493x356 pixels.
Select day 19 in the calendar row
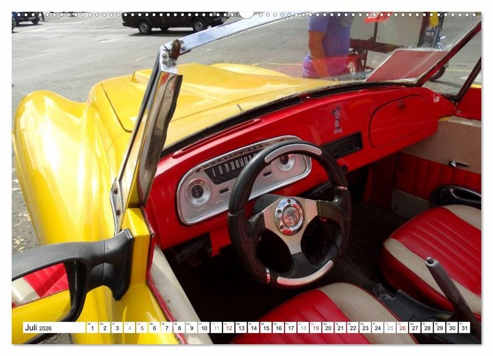(316, 328)
